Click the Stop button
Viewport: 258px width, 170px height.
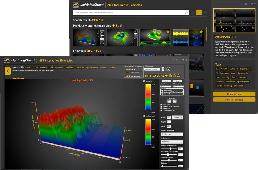pyautogui.click(x=177, y=81)
